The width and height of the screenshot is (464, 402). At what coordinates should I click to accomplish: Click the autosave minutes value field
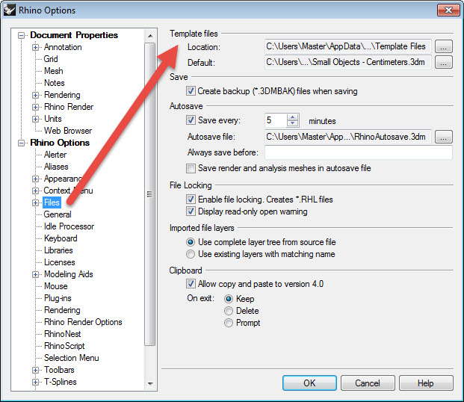276,120
